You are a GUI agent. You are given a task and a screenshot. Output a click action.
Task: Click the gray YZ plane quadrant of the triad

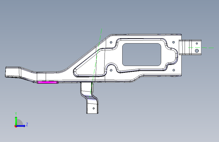click(20, 122)
